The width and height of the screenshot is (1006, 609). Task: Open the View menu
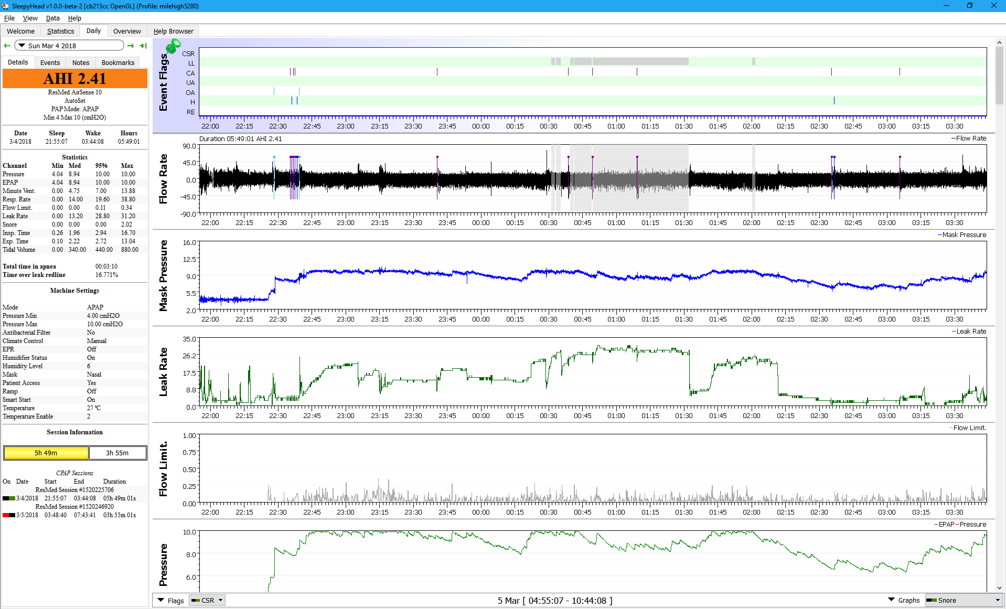[x=30, y=18]
